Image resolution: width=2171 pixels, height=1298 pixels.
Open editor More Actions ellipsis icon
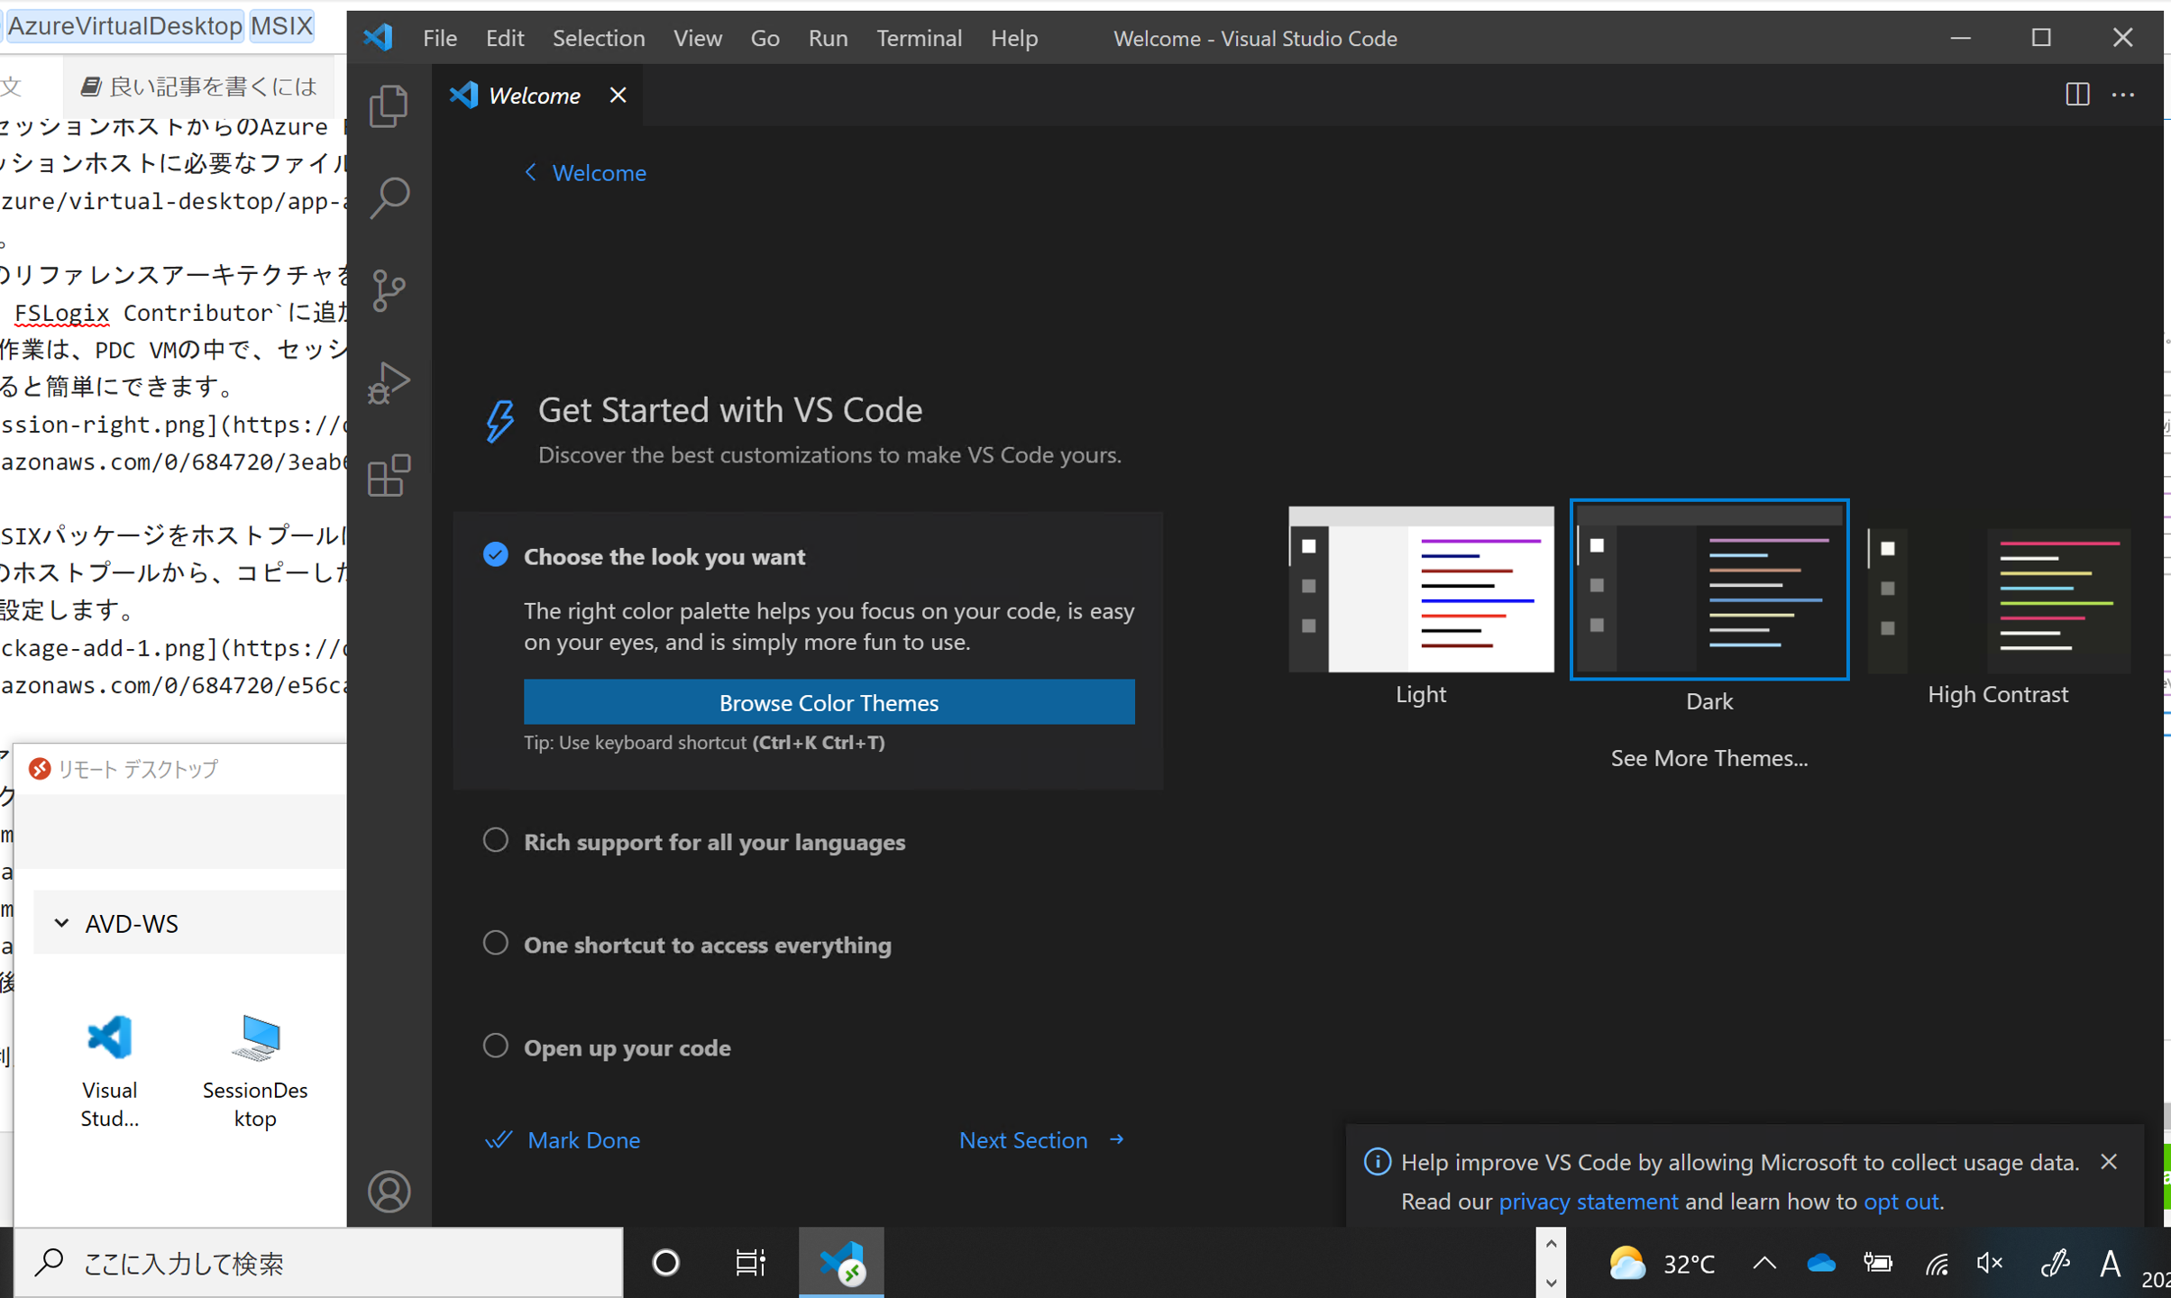tap(2125, 95)
